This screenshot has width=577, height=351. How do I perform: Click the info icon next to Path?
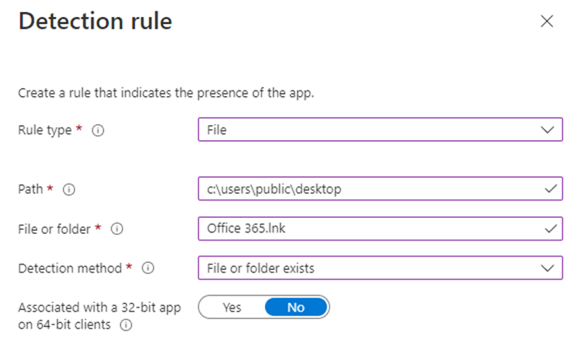pos(69,190)
